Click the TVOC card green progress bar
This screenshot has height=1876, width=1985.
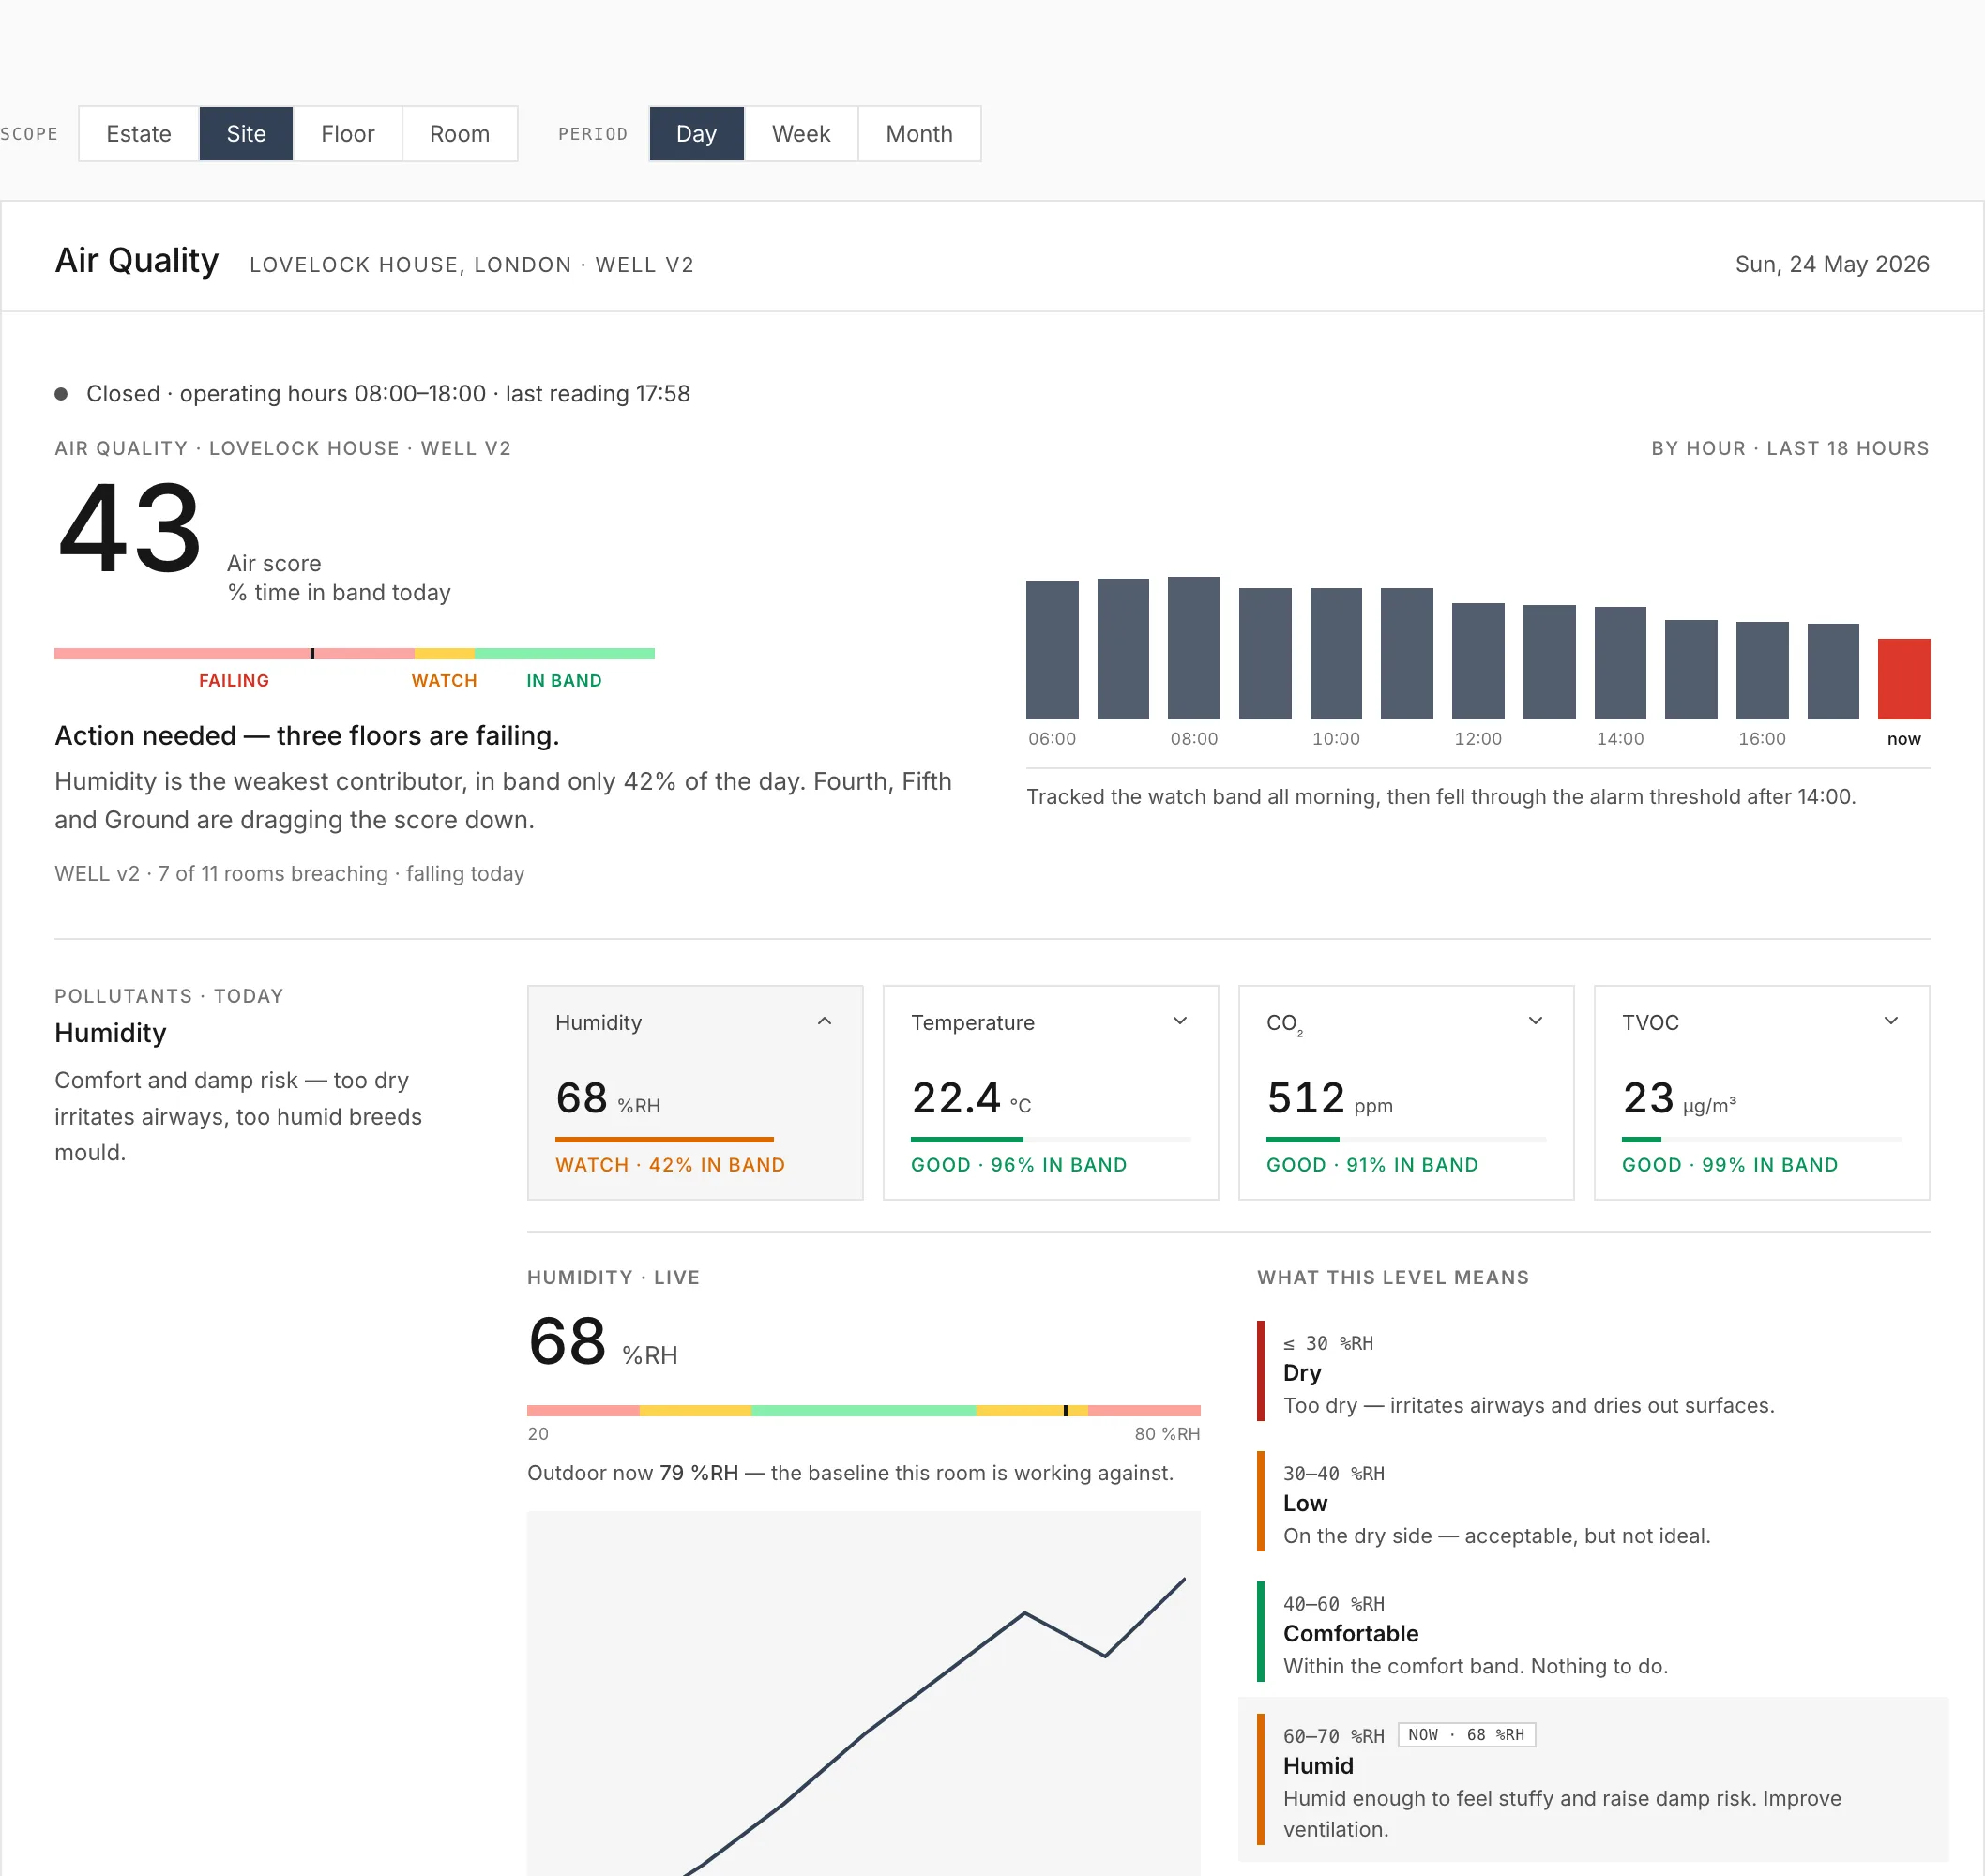pyautogui.click(x=1641, y=1139)
